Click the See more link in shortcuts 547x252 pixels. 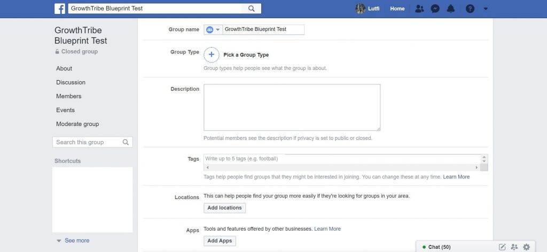[77, 240]
